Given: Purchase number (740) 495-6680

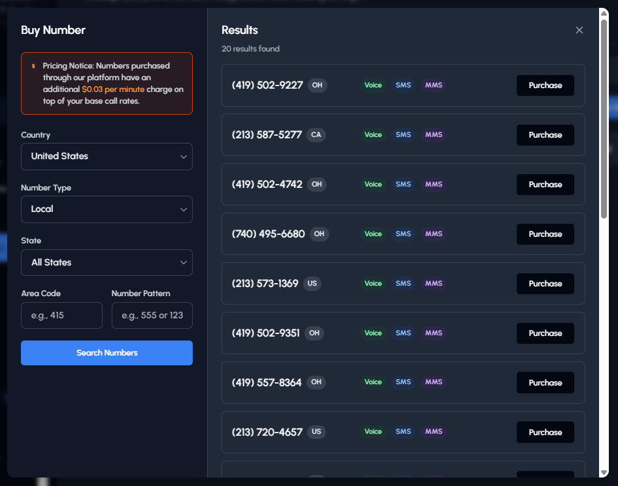Looking at the screenshot, I should (x=545, y=234).
